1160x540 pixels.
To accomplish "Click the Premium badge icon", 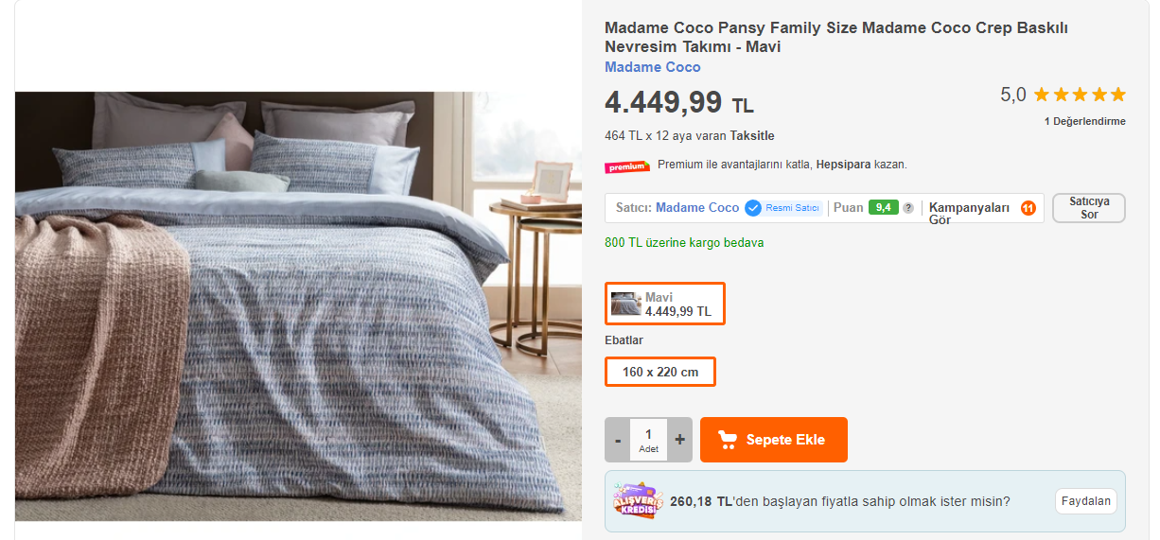I will 627,166.
